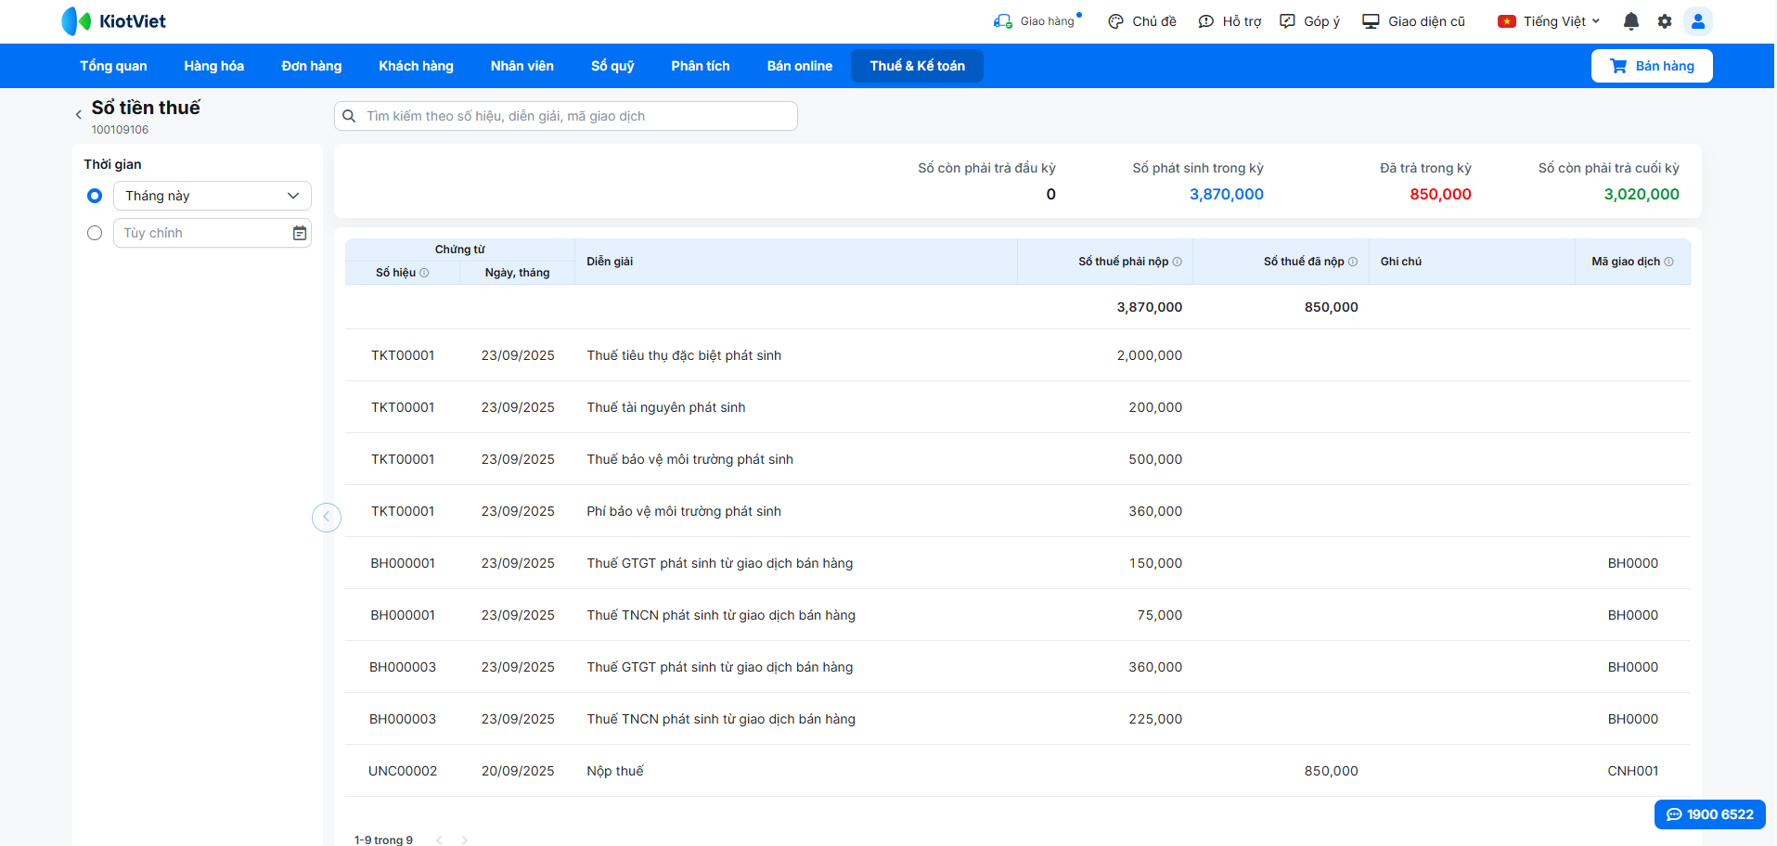
Task: Click the search magnifier icon
Action: 349,116
